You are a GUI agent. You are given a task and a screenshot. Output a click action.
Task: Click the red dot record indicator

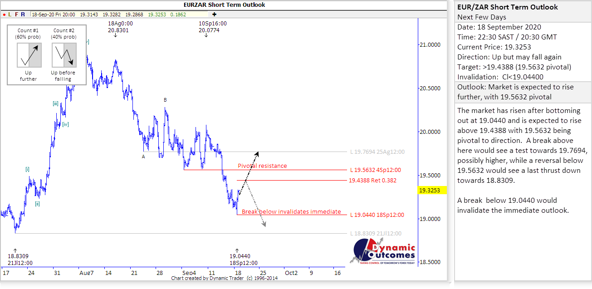coord(4,14)
